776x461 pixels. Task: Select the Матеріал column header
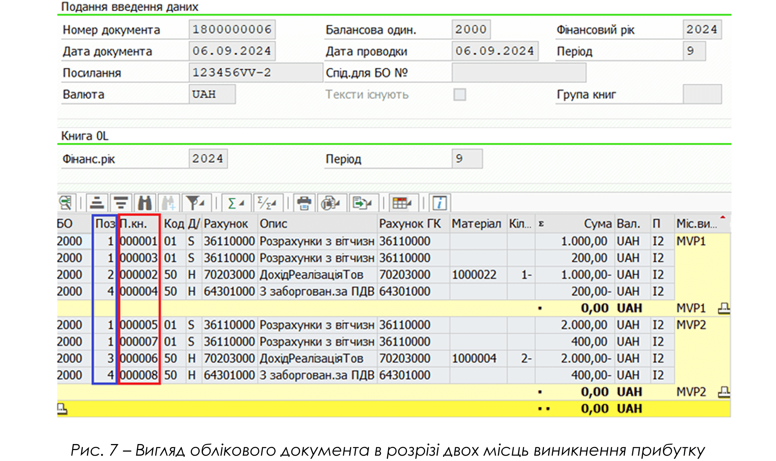click(x=479, y=223)
